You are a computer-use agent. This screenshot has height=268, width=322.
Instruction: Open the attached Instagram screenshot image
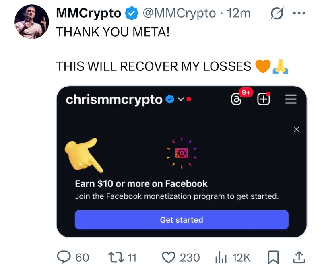point(182,162)
